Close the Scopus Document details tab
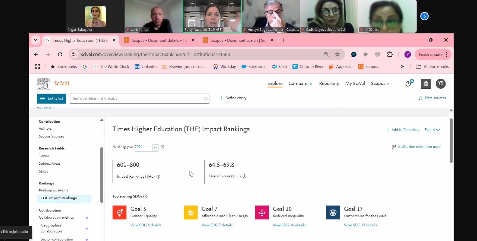The image size is (477, 241). pyautogui.click(x=193, y=40)
